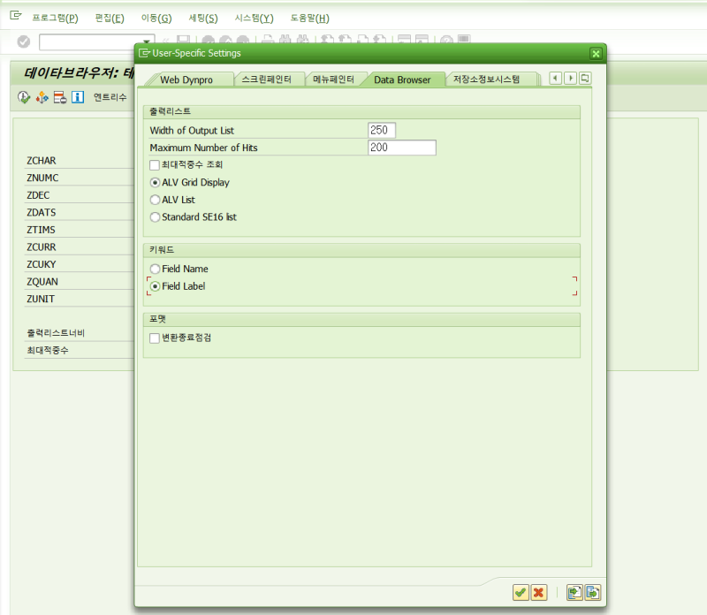Image resolution: width=707 pixels, height=615 pixels.
Task: Click the blue information icon
Action: (x=78, y=97)
